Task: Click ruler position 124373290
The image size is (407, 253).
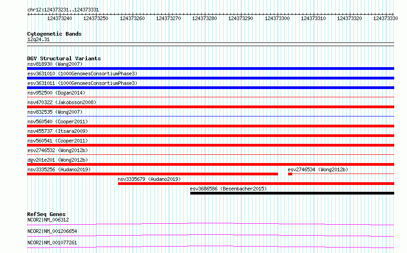Action: click(241, 18)
